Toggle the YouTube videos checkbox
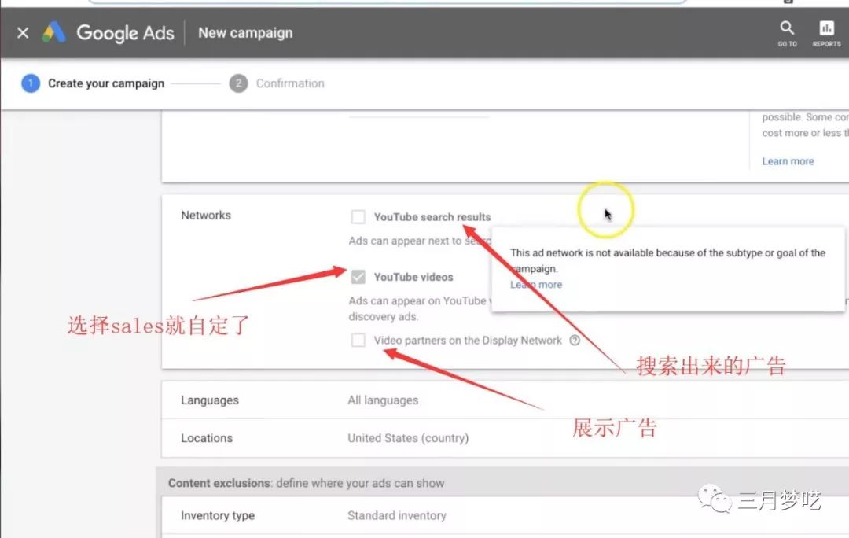Viewport: 849px width, 538px height. 358,277
